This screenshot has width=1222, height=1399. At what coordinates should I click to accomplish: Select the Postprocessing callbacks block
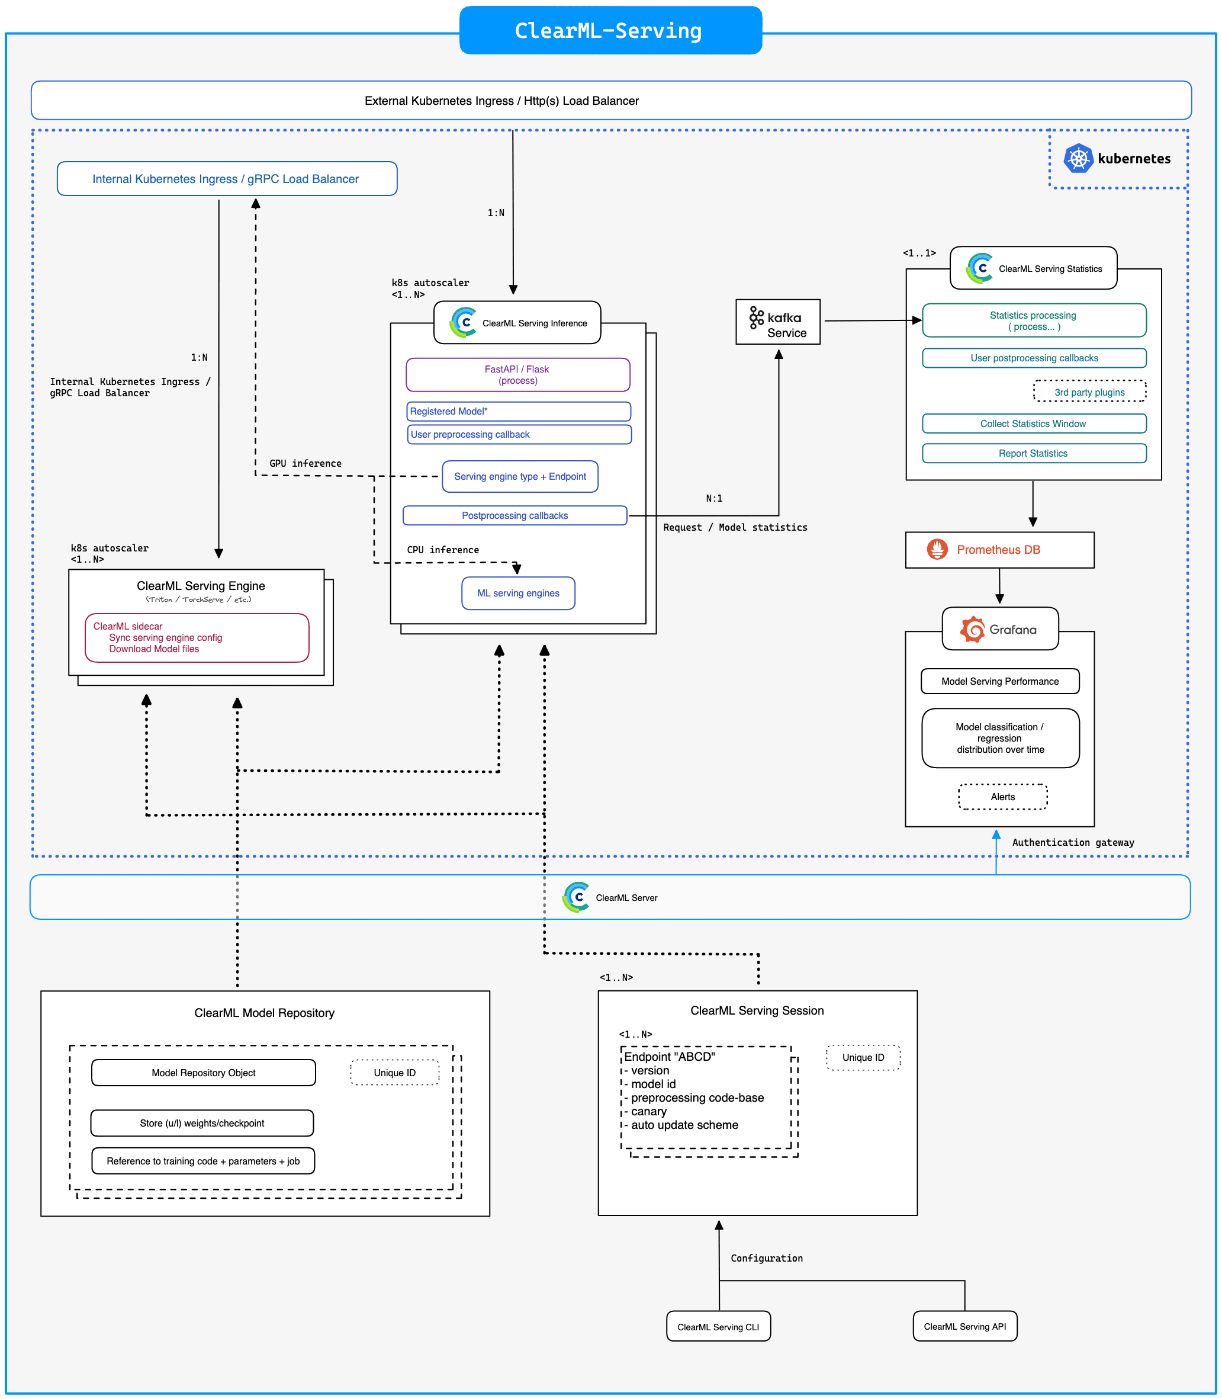point(515,515)
